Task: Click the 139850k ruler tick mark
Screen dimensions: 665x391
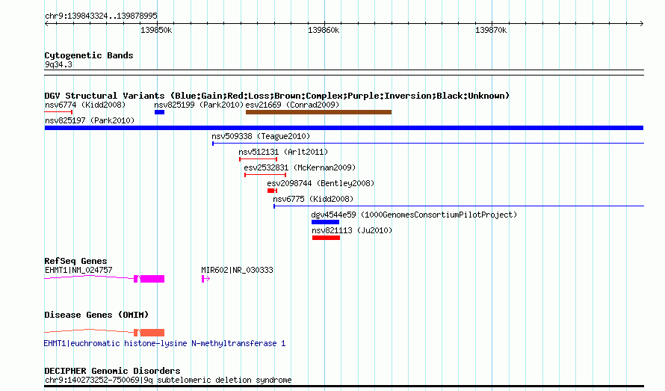Action: 157,25
